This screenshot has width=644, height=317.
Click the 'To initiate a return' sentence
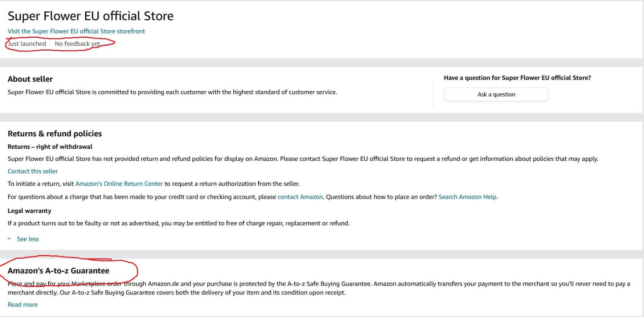point(154,183)
